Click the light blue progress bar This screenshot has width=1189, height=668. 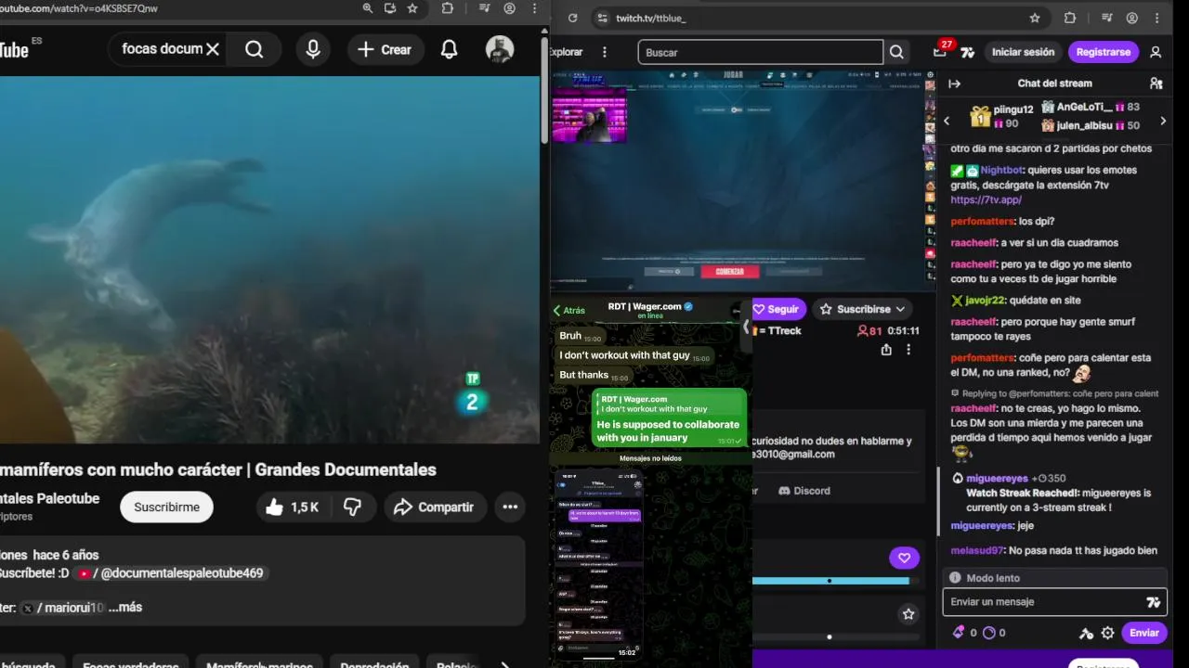click(x=830, y=581)
